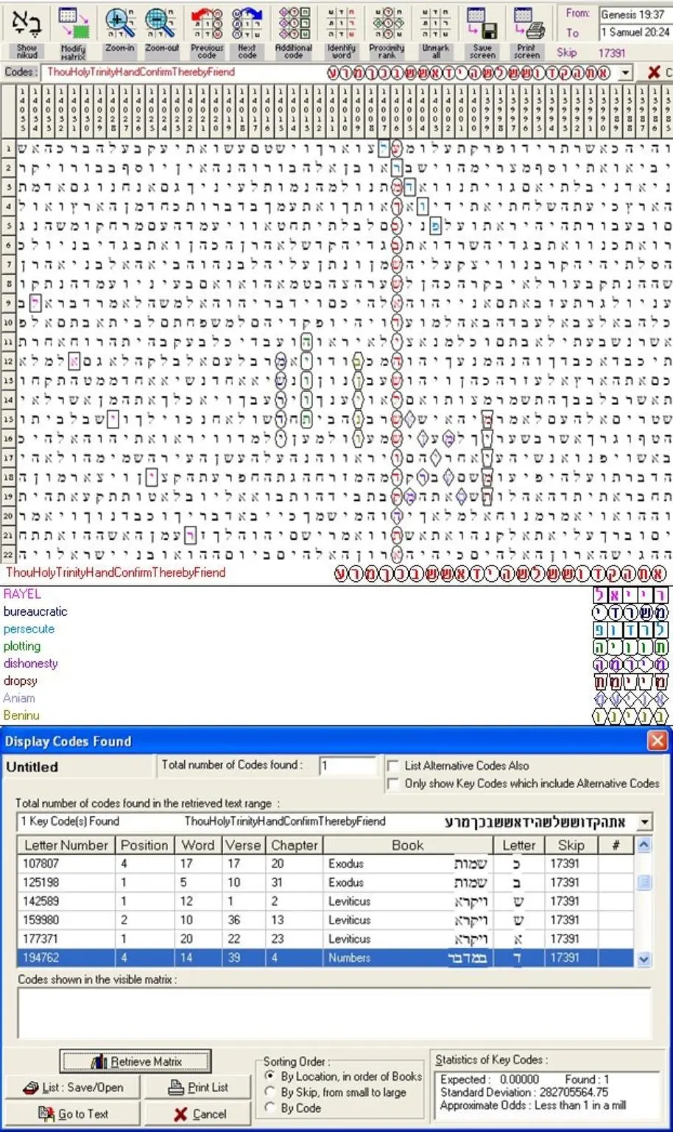This screenshot has height=1132, width=673.
Task: Open the Modify matrix tool
Action: [73, 31]
